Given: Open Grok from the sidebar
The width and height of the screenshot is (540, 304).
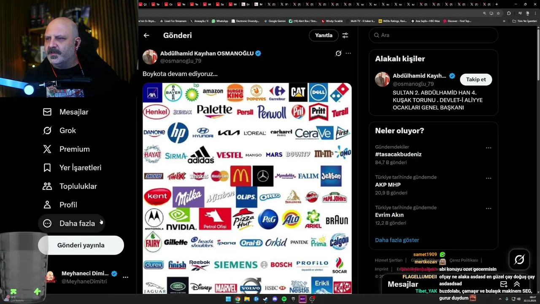Looking at the screenshot, I should (59, 130).
